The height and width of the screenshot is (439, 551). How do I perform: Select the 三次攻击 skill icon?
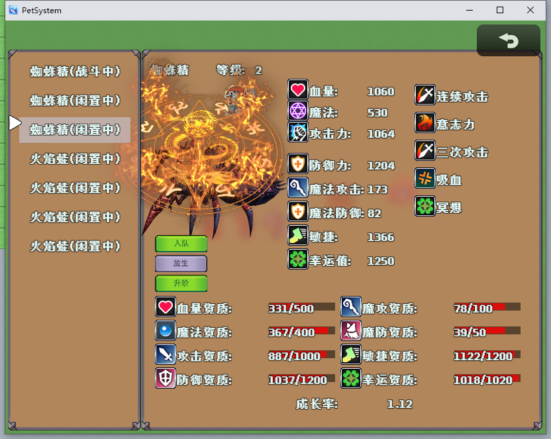point(425,150)
